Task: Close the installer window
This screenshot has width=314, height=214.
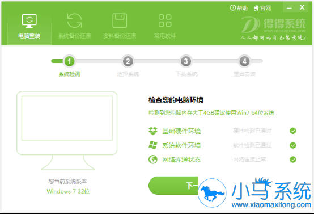Action: tap(302, 7)
